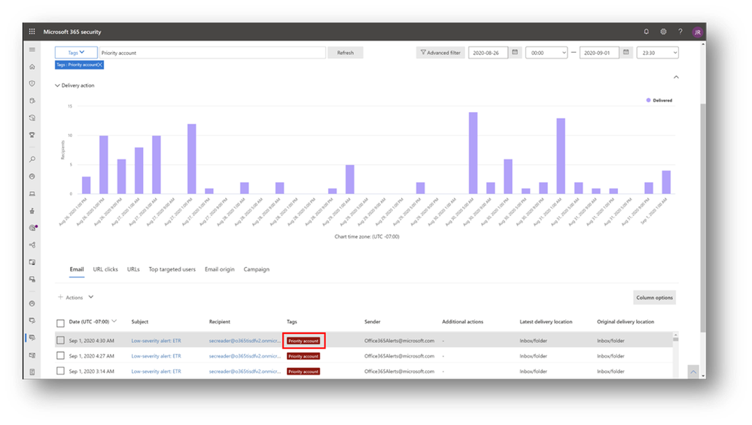Open the settings gear in header
Viewport: 752px width, 425px height.
(x=663, y=32)
